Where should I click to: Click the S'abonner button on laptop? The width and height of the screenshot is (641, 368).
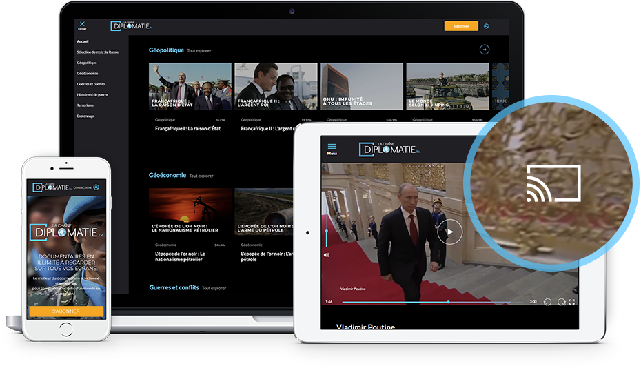coord(461,26)
